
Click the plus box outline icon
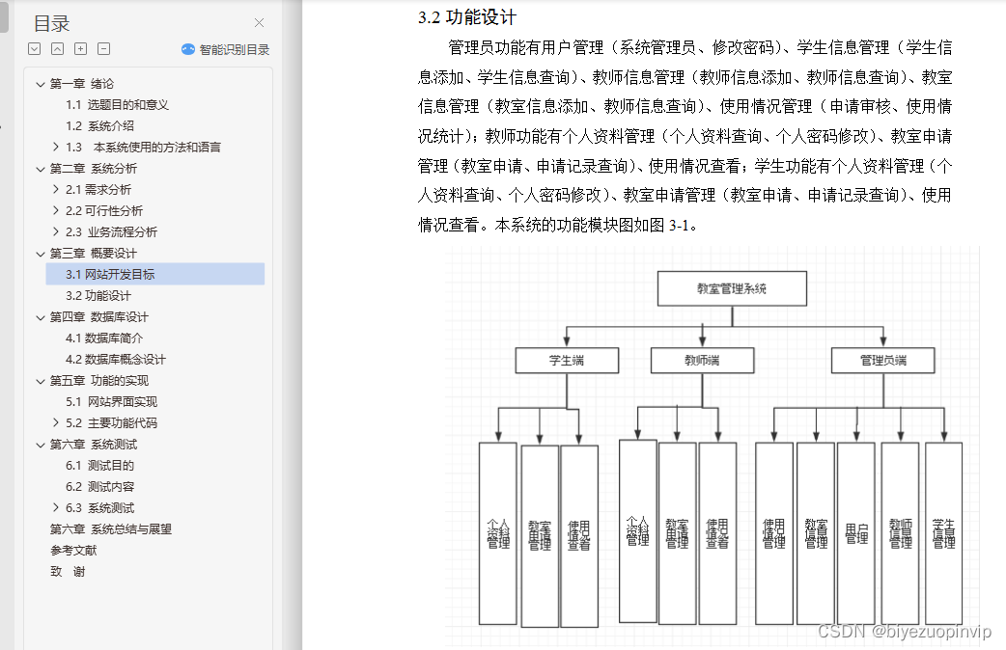(81, 49)
